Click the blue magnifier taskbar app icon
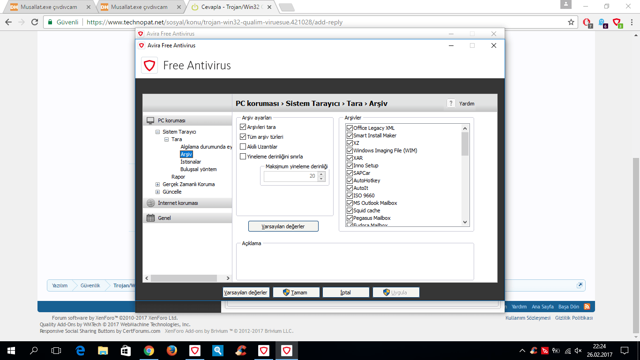 coord(218,350)
